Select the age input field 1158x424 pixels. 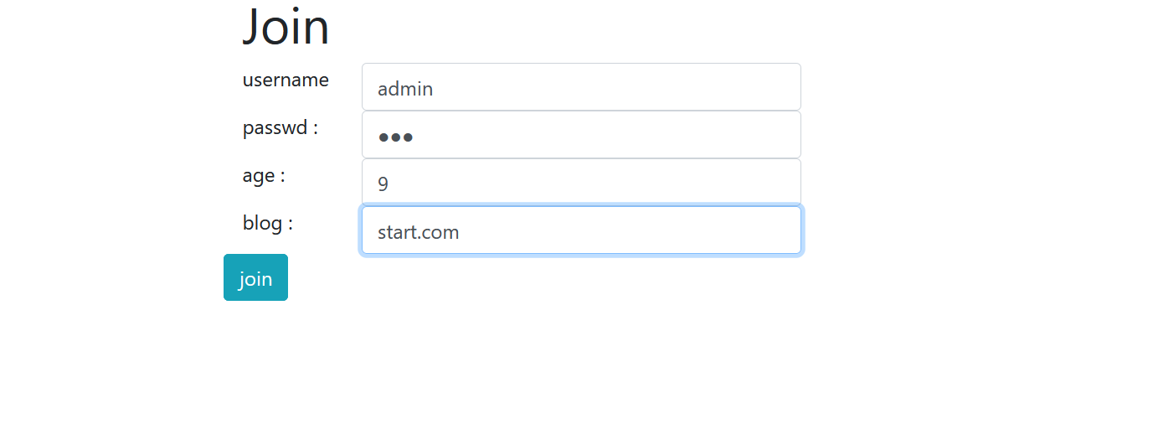[581, 183]
